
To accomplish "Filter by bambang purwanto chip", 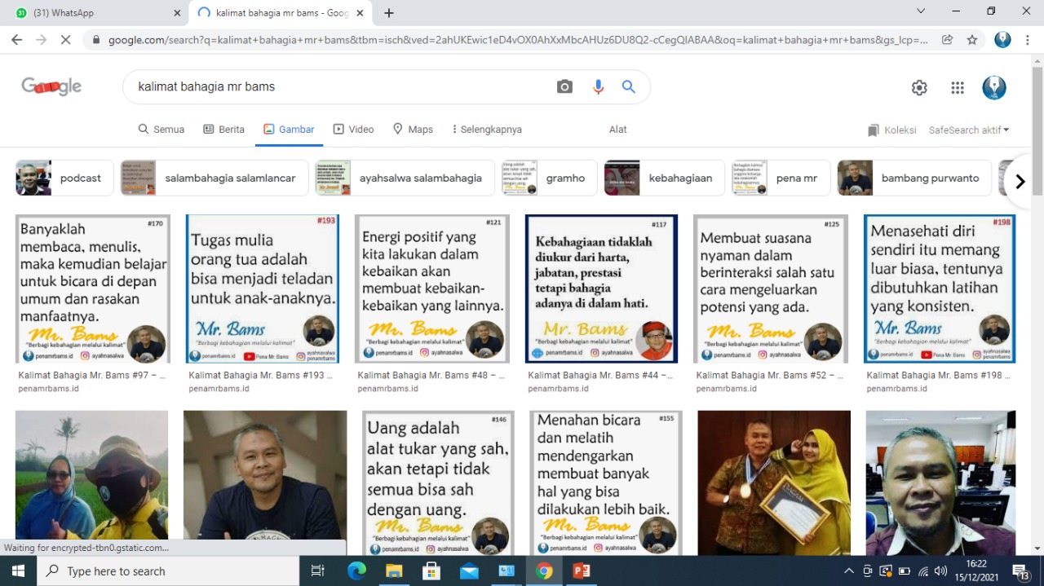I will point(914,178).
